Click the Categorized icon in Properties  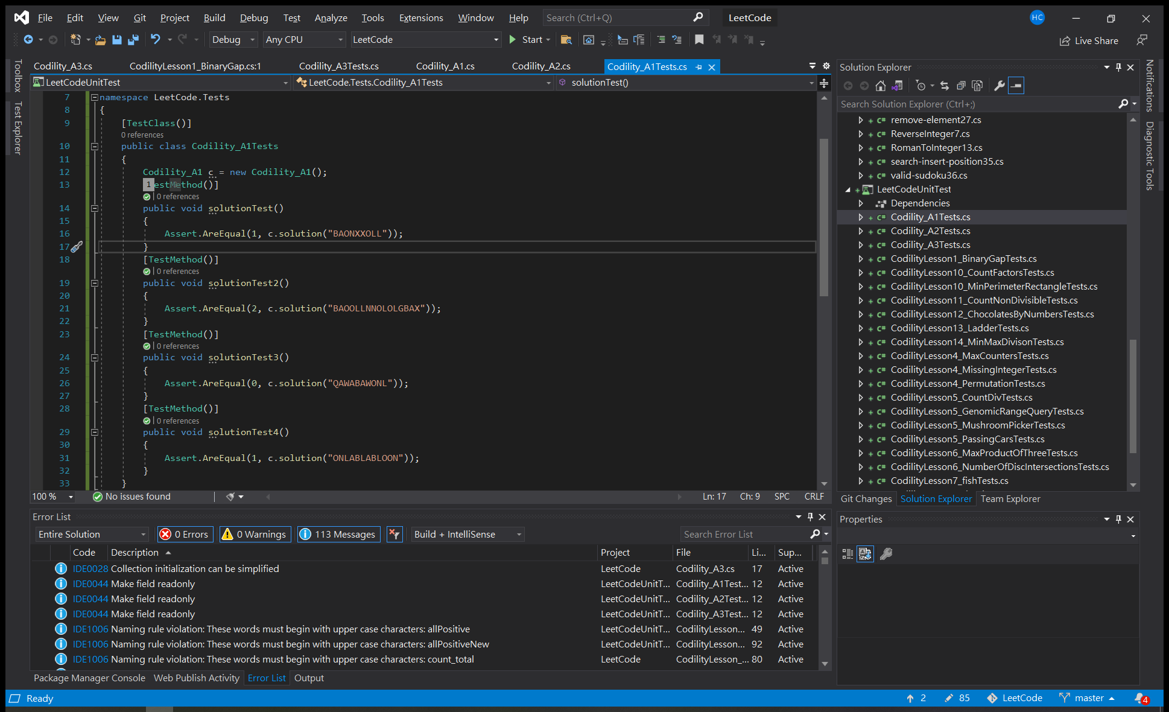pyautogui.click(x=847, y=554)
